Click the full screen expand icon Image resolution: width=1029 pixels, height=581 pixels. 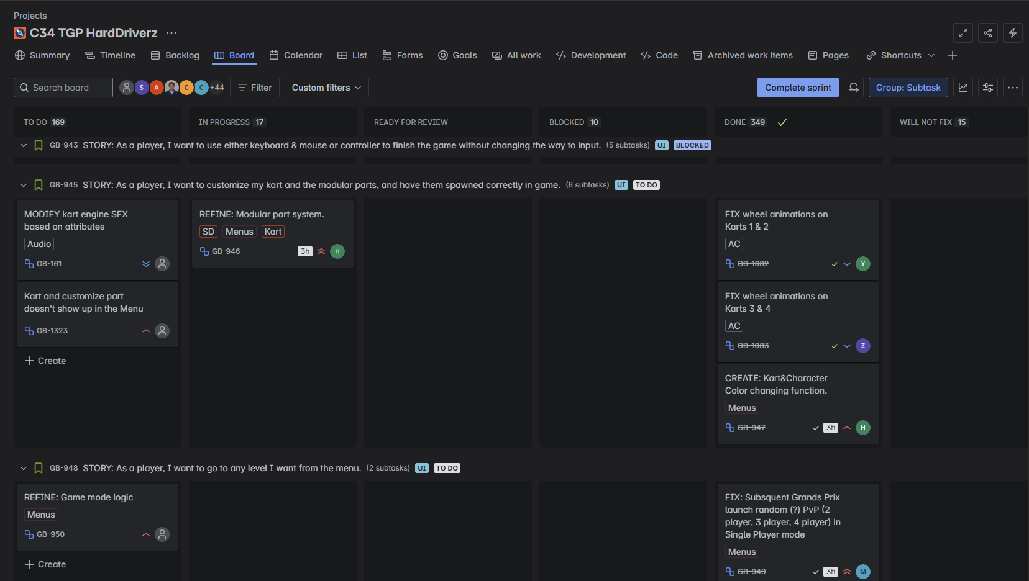(x=963, y=33)
